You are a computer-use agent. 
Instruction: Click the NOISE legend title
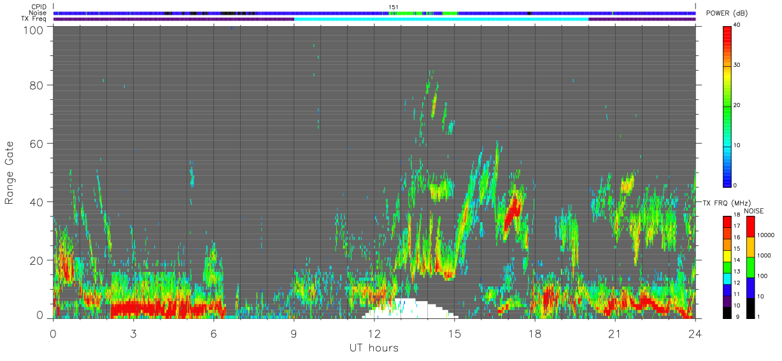[x=753, y=210]
